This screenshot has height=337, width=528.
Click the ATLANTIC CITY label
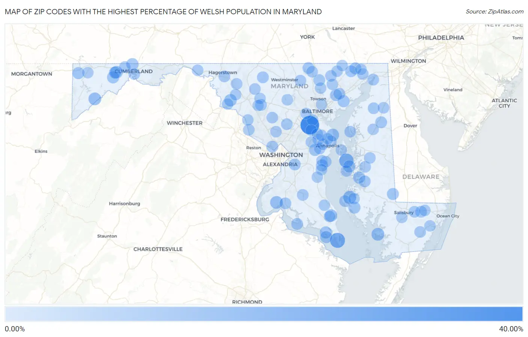(x=504, y=103)
